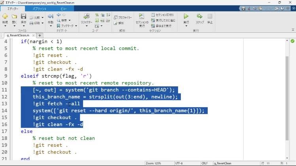The height and width of the screenshot is (166, 296).
Task: Close the g_RevertClean.m document tab
Action: point(33,35)
